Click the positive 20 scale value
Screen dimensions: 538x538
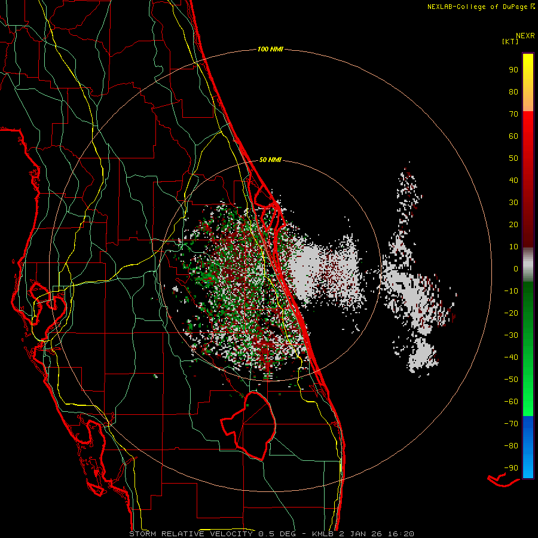pyautogui.click(x=513, y=225)
